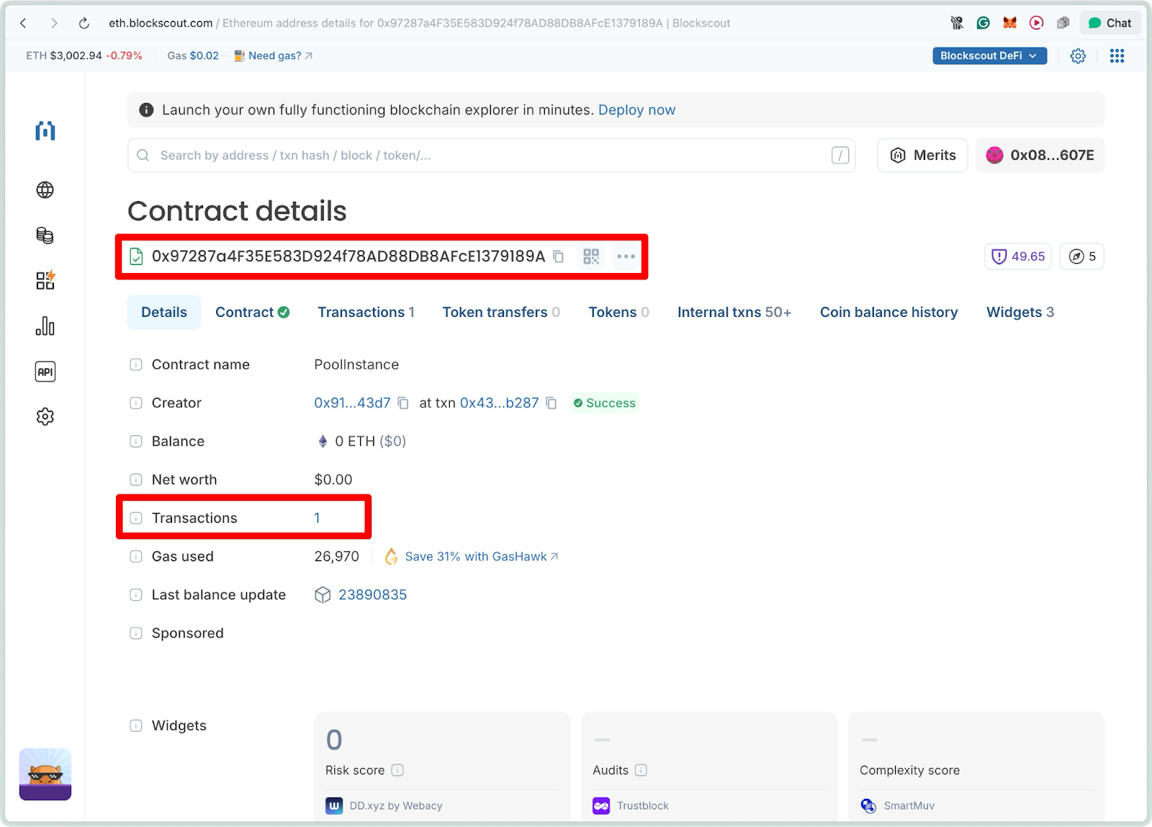
Task: Select the API sidebar icon
Action: click(x=45, y=371)
